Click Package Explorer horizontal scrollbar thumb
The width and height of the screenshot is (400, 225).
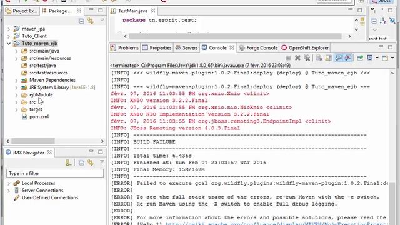(x=33, y=141)
